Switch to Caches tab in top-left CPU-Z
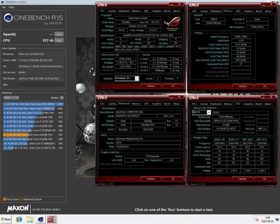280x224 pixels. [x=112, y=11]
